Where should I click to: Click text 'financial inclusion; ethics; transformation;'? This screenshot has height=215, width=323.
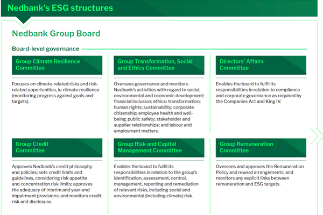pyautogui.click(x=157, y=102)
